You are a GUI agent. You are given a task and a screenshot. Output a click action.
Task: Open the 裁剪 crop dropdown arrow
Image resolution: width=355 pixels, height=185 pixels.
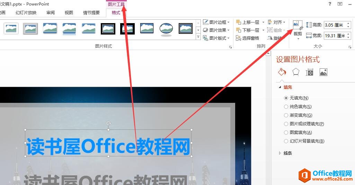click(x=298, y=39)
